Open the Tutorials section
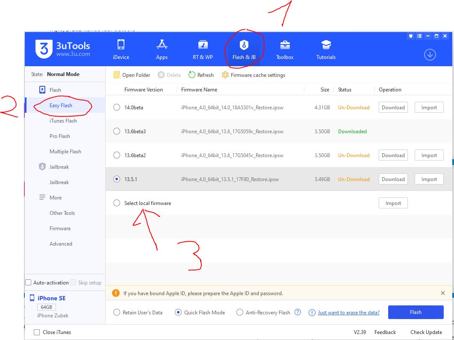 point(326,50)
